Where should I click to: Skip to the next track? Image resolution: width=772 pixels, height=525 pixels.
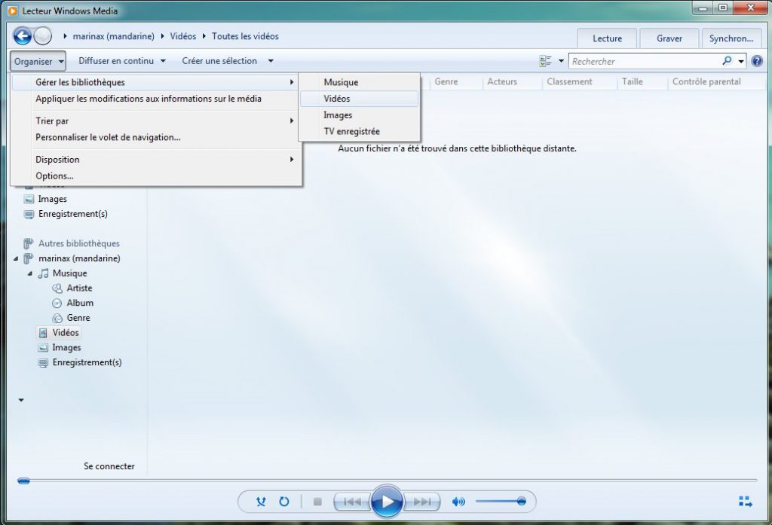[422, 502]
